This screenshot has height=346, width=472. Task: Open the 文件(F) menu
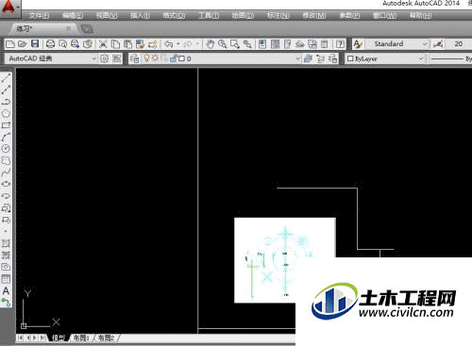(x=39, y=15)
